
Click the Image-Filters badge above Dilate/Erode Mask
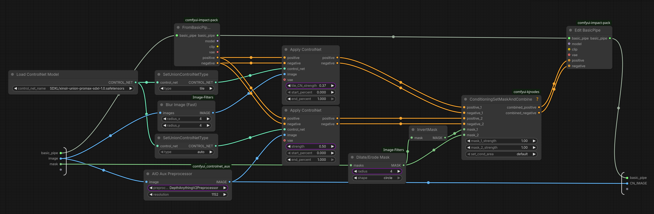pos(394,150)
